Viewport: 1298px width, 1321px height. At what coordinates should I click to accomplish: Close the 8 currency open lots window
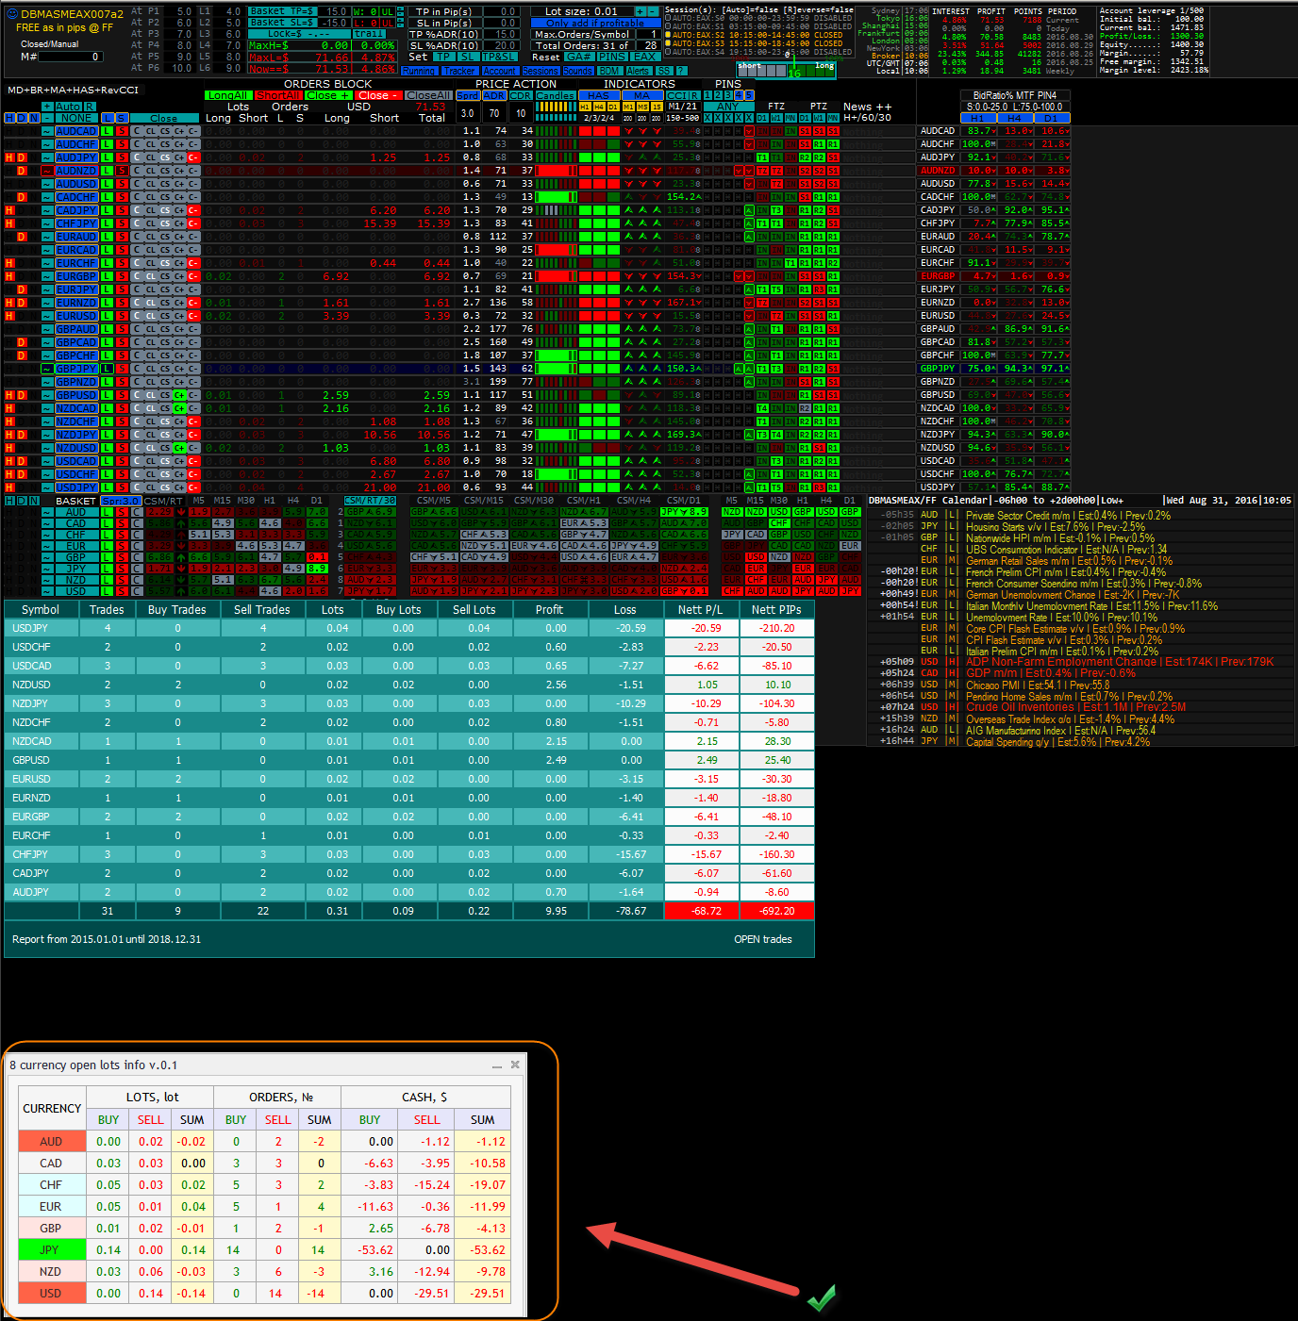pos(515,1065)
